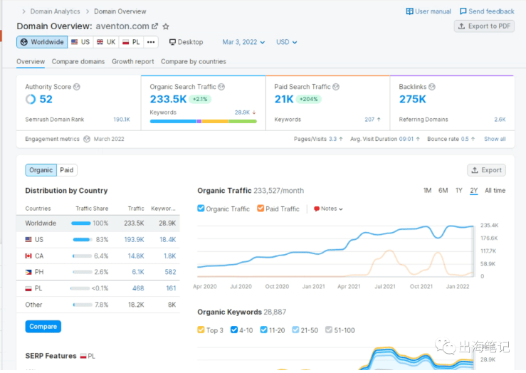Click the blue Compare button

tap(43, 326)
